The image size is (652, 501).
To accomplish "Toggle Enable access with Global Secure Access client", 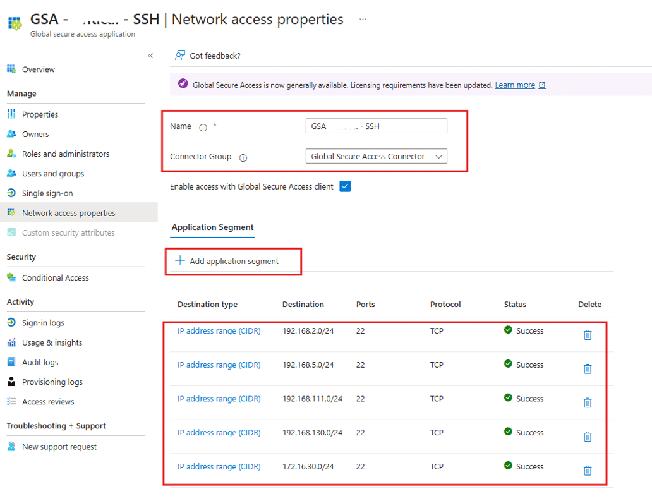I will (345, 186).
